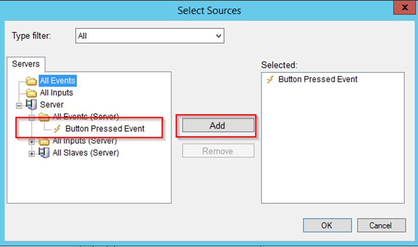This screenshot has height=247, width=418.
Task: Collapse the Server tree node
Action: [x=18, y=104]
